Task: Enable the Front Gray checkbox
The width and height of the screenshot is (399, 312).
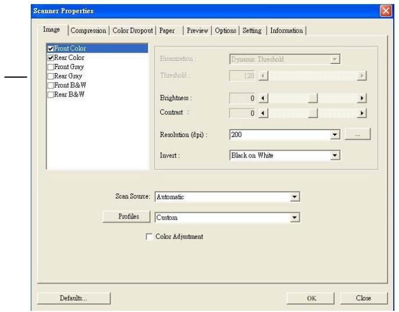Action: pyautogui.click(x=51, y=67)
